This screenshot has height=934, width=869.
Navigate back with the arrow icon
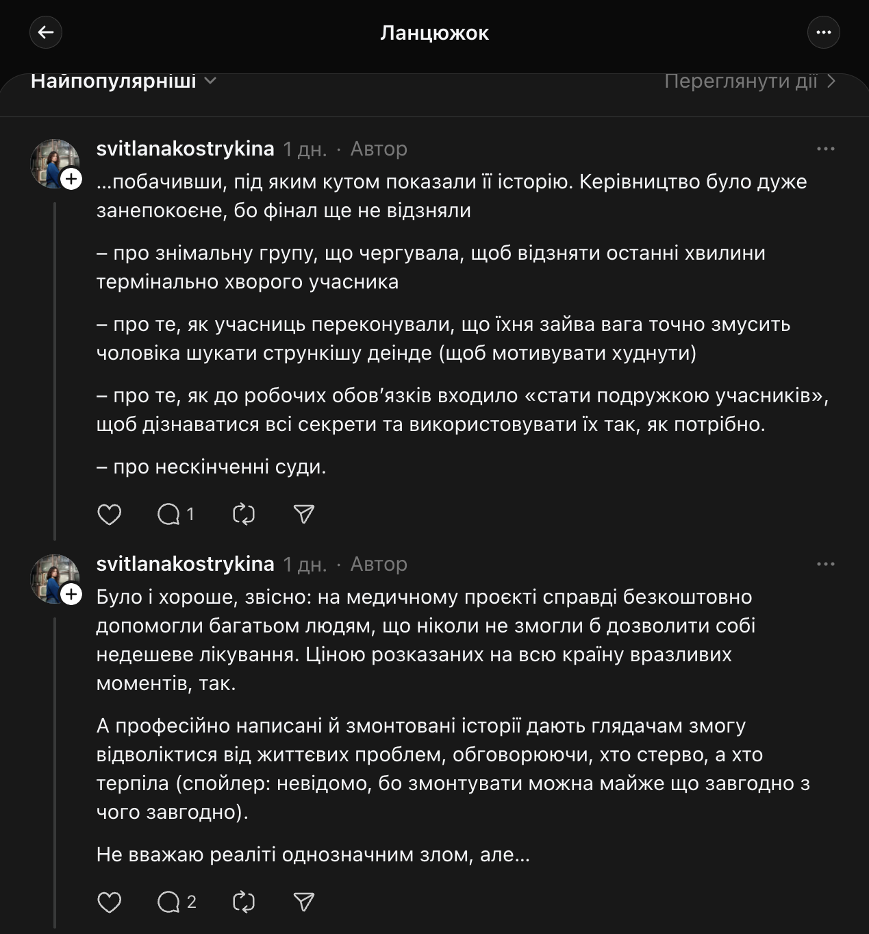coord(46,32)
